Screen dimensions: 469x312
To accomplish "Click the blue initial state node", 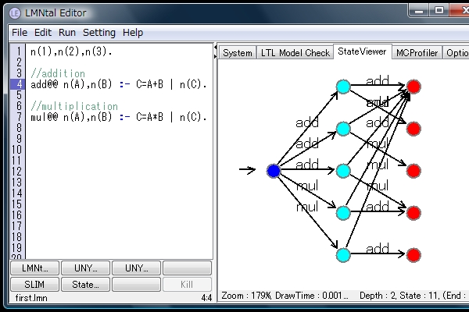I will pyautogui.click(x=273, y=170).
